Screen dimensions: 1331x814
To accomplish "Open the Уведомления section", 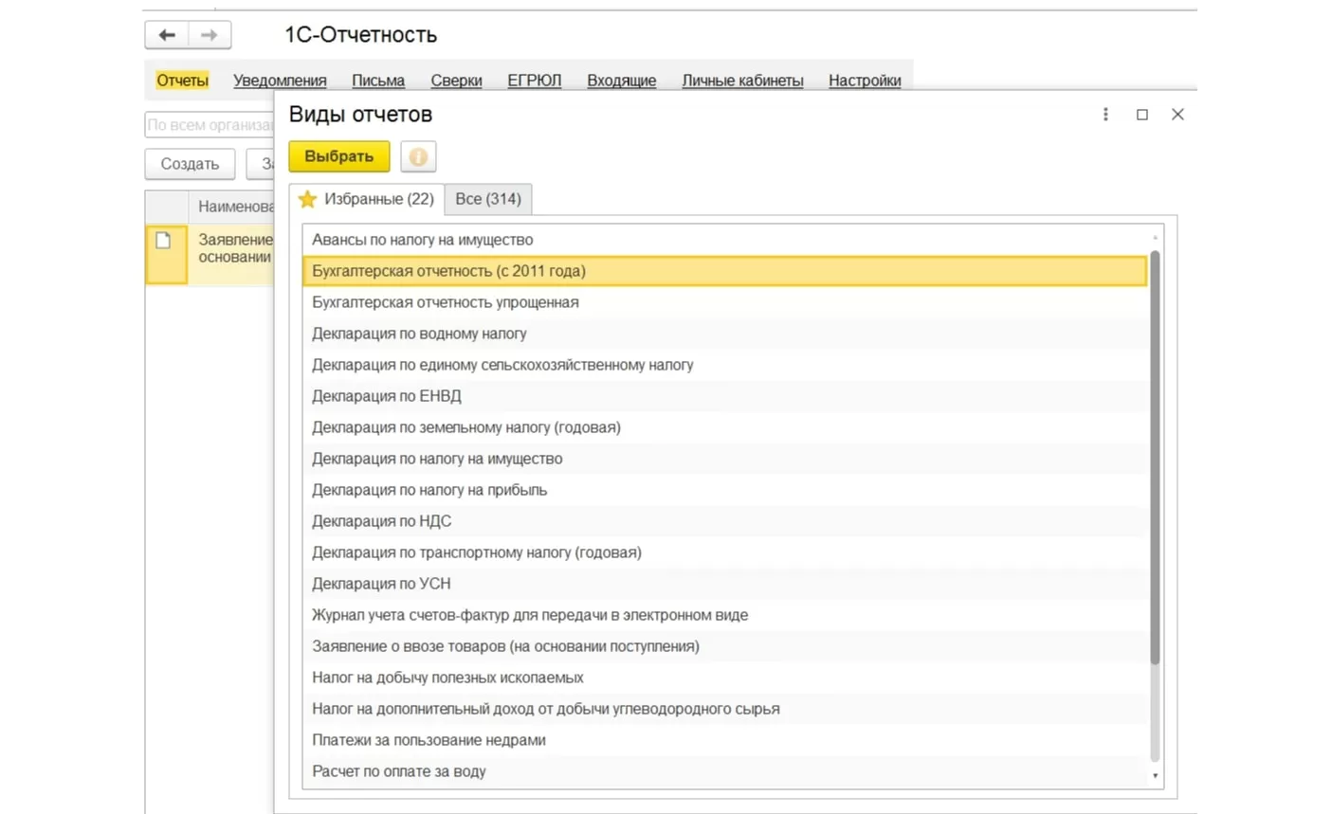I will [280, 81].
